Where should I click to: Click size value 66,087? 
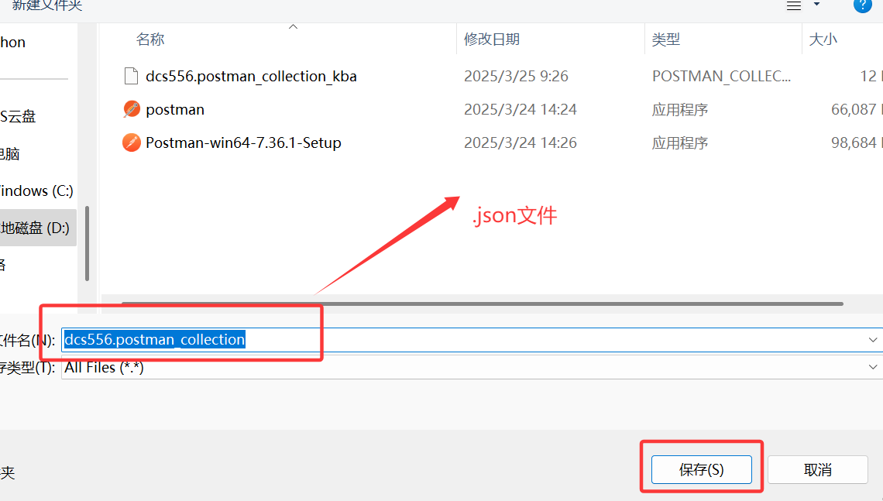(854, 109)
